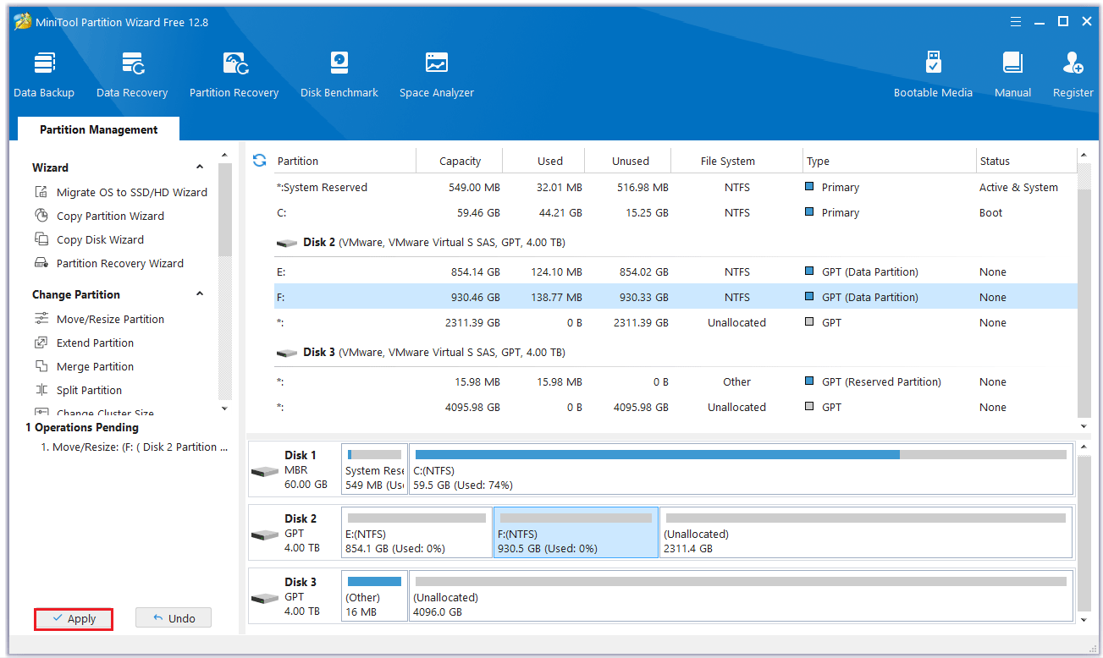This screenshot has width=1103, height=658.
Task: Select the C:(NTFS) block in the disk map
Action: click(740, 469)
